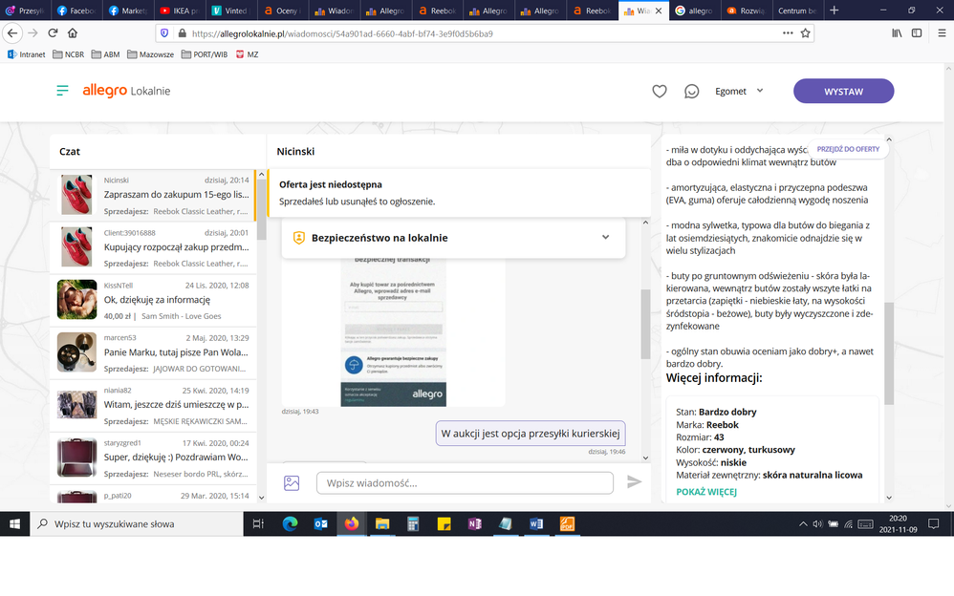
Task: Switch to the Vinted browser tab
Action: (231, 11)
